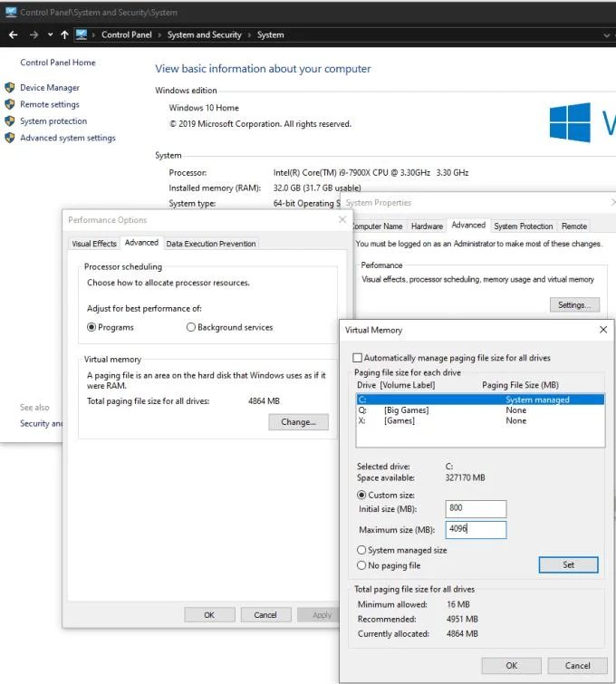Go forward using the forward arrow

[34, 35]
